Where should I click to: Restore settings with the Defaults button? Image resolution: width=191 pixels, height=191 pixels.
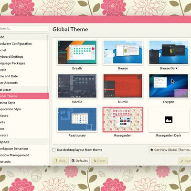[x=80, y=161]
